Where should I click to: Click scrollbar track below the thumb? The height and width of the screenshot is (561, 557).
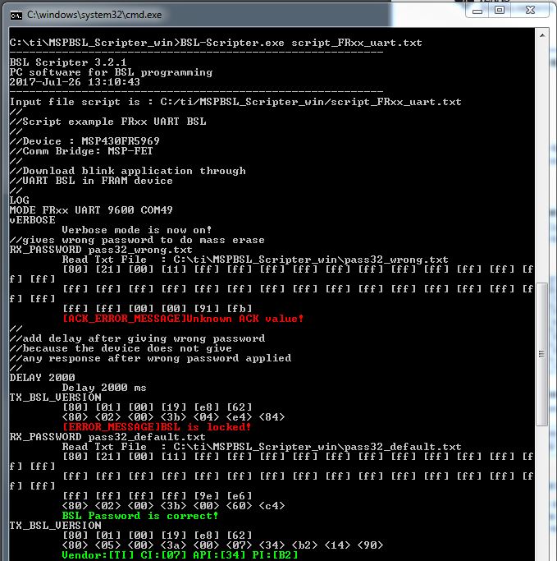[x=542, y=493]
